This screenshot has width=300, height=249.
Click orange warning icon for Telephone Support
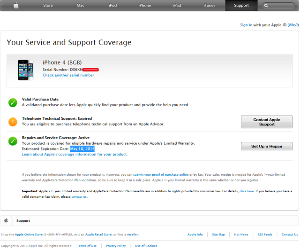[13, 122]
